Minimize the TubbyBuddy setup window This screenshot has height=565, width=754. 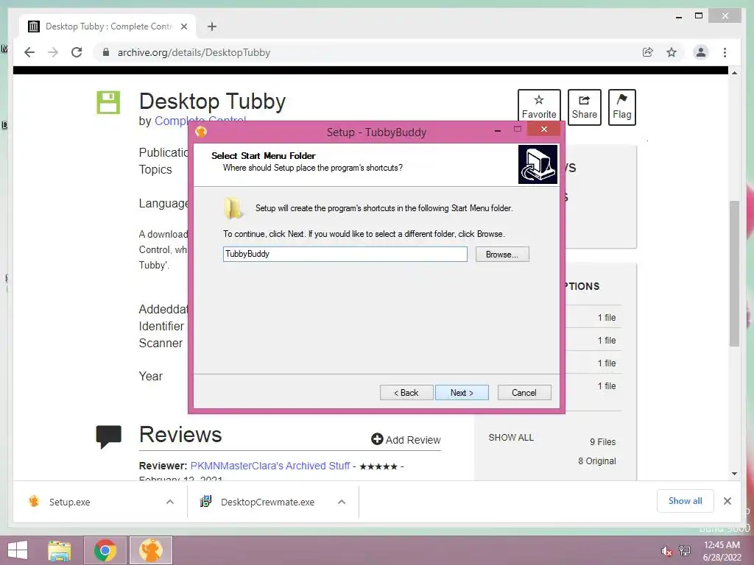coord(498,130)
